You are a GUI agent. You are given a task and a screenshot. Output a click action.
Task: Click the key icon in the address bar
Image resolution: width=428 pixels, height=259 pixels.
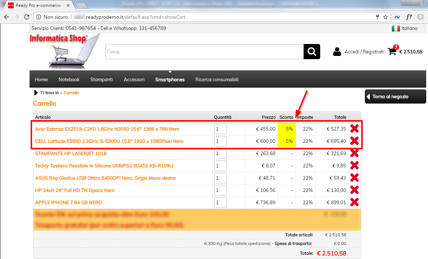pyautogui.click(x=378, y=17)
